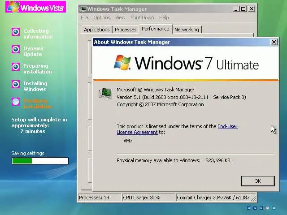Click the 523,696 KB memory value
Viewport: 287px width, 215px height.
(x=218, y=160)
